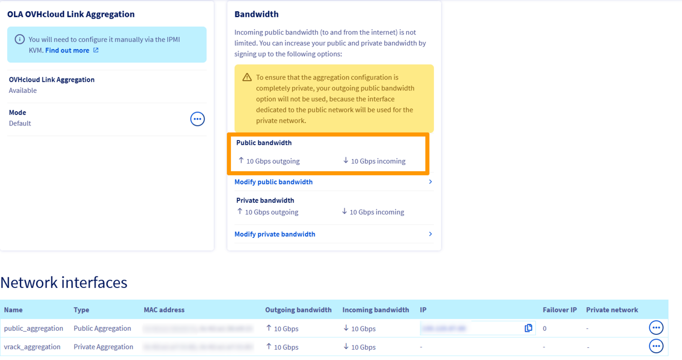Click the MAC address column header

(164, 310)
